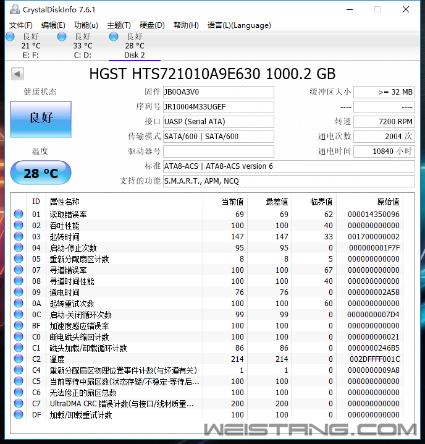This screenshot has width=425, height=444.
Task: Open the 帮助(H) menu
Action: (x=186, y=25)
